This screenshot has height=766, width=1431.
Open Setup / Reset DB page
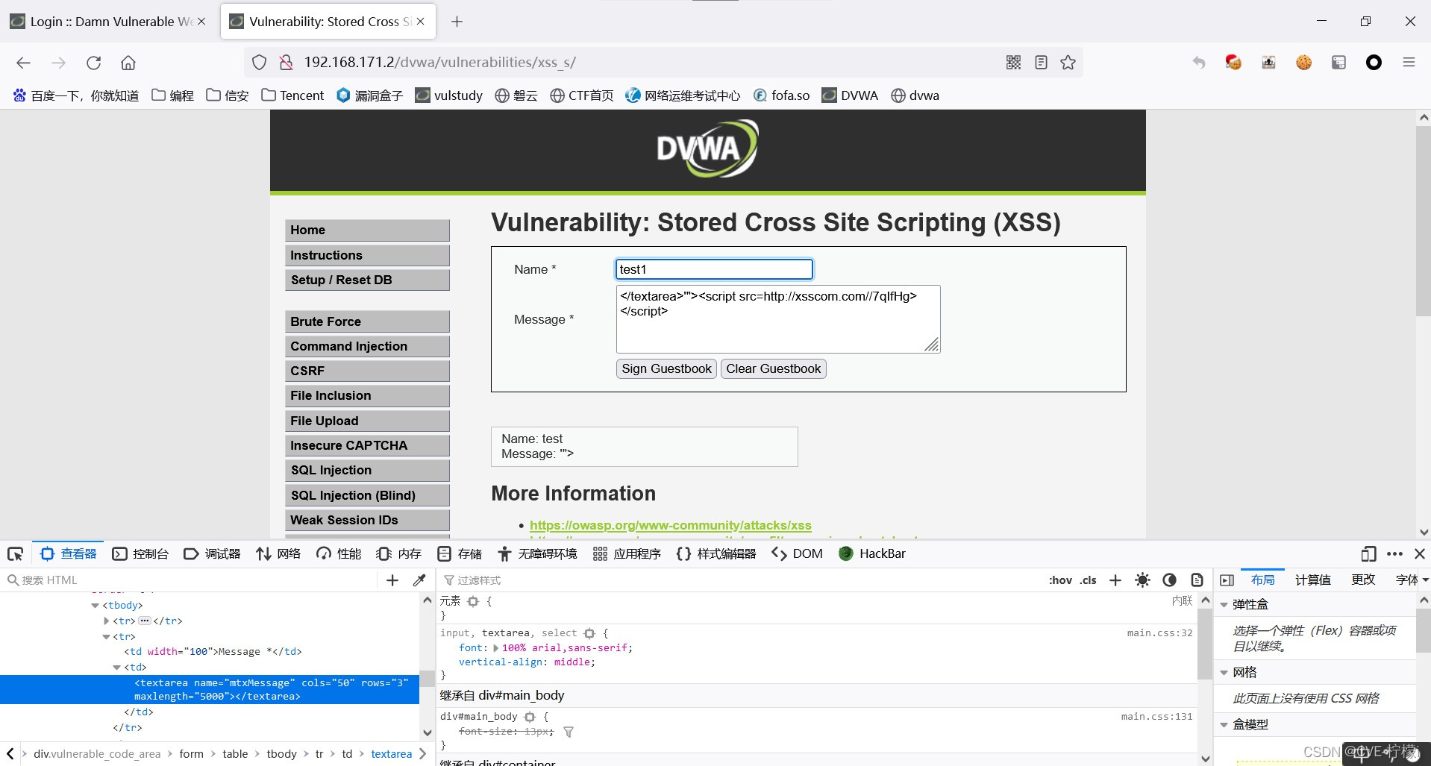point(367,280)
